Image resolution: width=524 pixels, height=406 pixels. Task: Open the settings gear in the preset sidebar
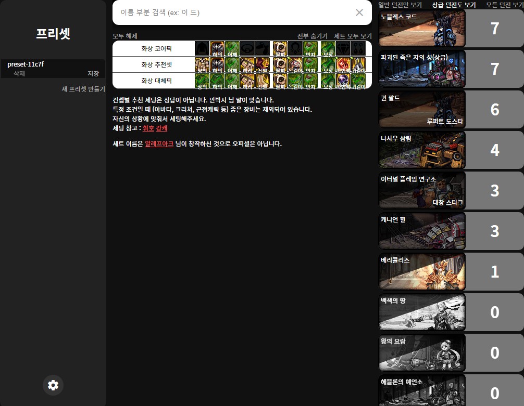[x=53, y=385]
